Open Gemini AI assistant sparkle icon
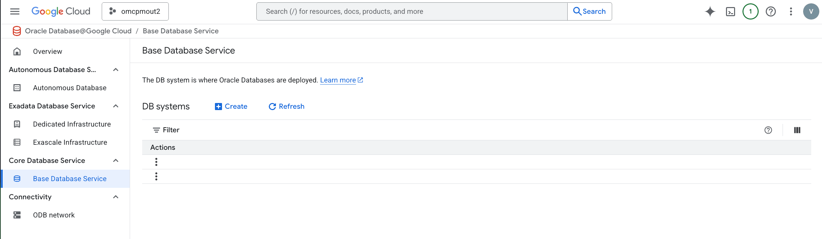The width and height of the screenshot is (822, 239). [710, 11]
